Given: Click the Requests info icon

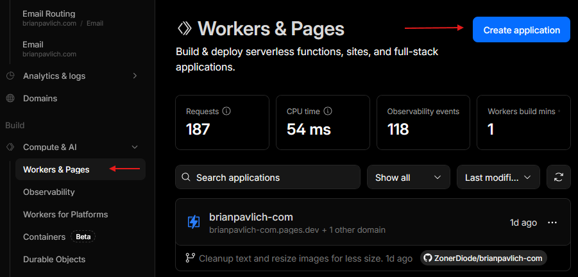Looking at the screenshot, I should (x=226, y=111).
